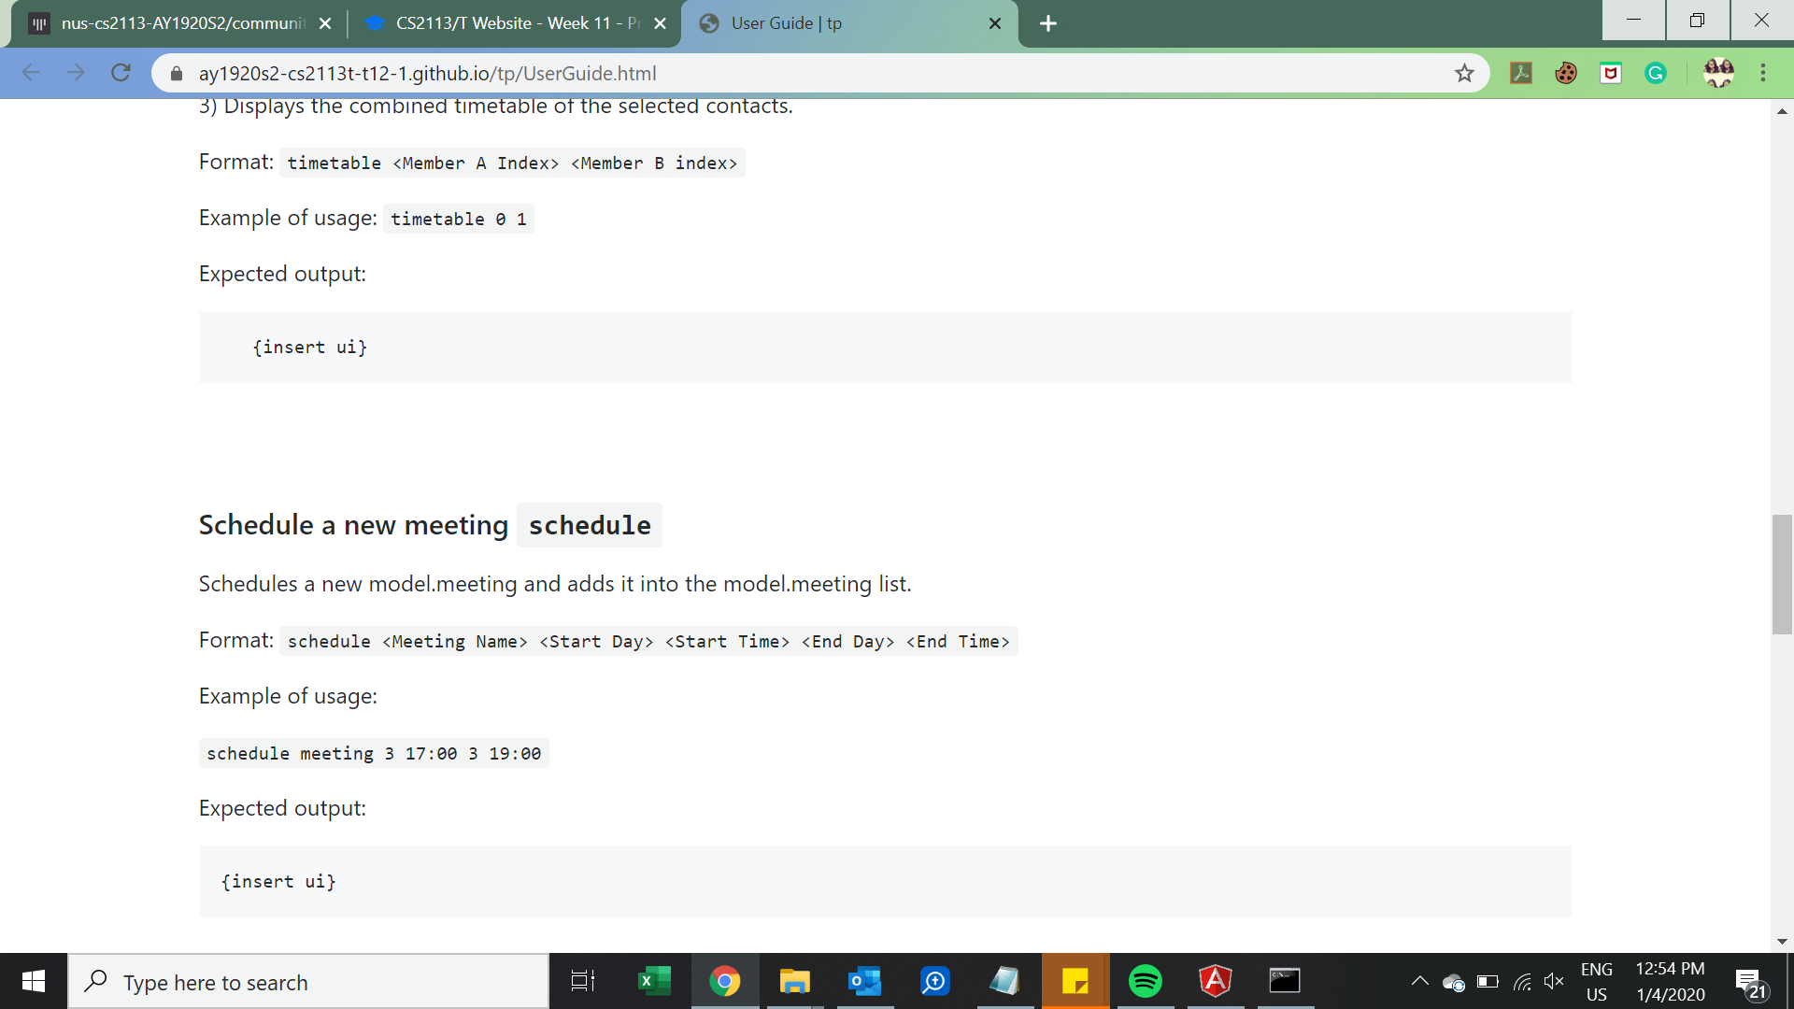Viewport: 1794px width, 1009px height.
Task: Open Chrome three-dot menu
Action: click(1763, 73)
